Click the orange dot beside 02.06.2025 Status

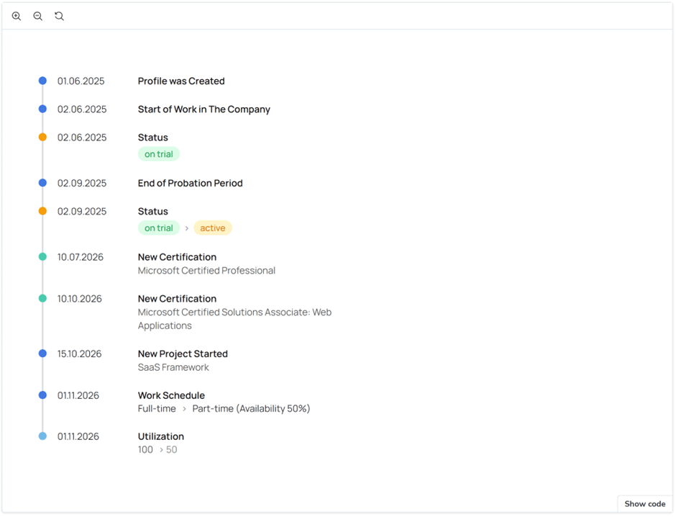[x=42, y=137]
